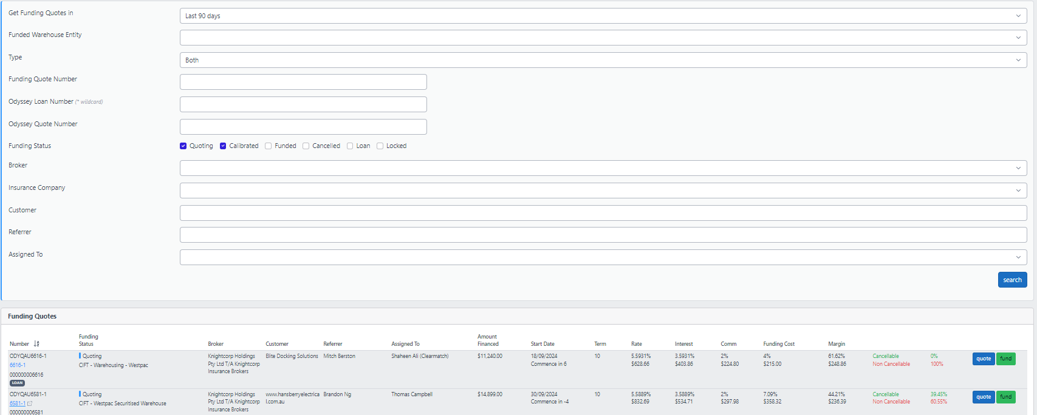Click the external link icon beside 6581-1

pos(30,403)
